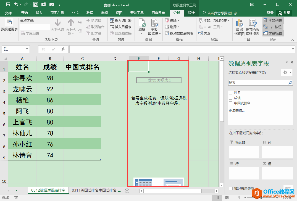Screen dimensions: 297x201
Task: Click Move PivotTable (移动数据透视表)
Action: 179,33
